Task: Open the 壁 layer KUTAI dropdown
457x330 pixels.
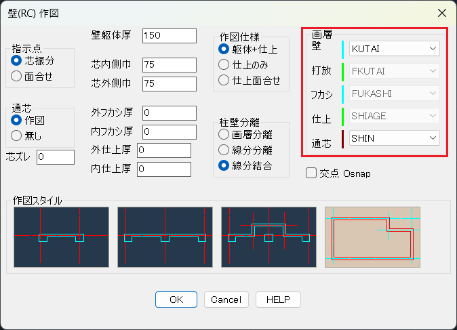Action: (x=395, y=48)
